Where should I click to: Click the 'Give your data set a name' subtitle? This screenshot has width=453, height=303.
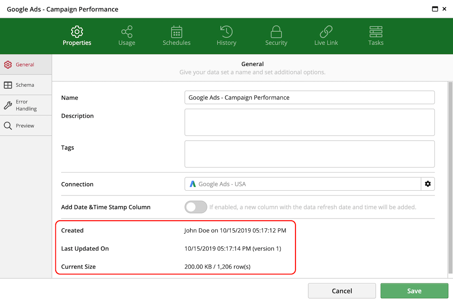[252, 72]
